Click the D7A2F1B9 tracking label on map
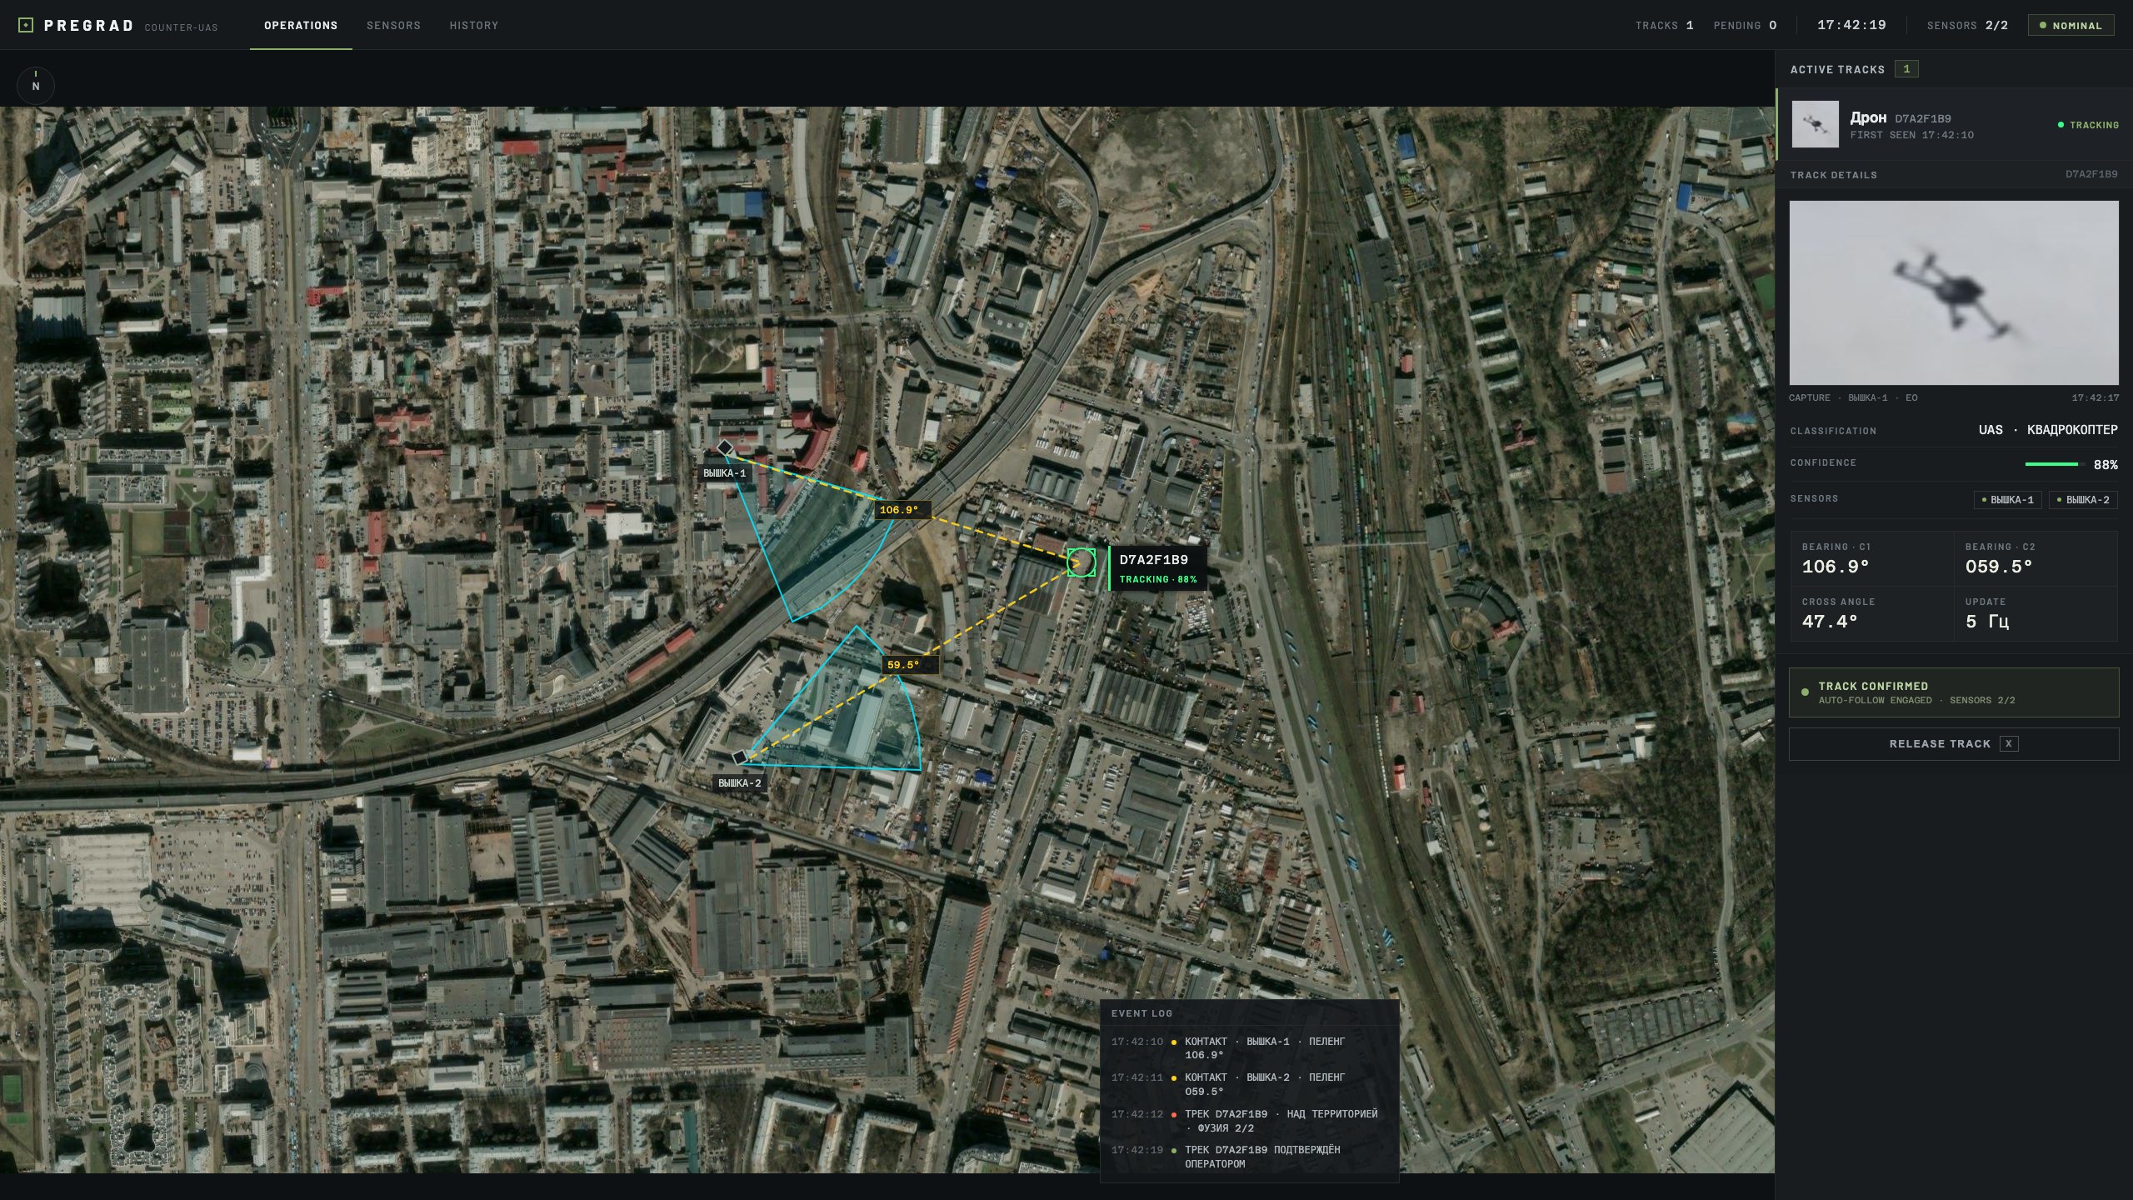 pyautogui.click(x=1157, y=568)
